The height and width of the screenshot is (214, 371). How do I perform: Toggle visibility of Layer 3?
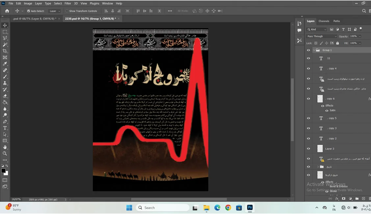tap(308, 149)
